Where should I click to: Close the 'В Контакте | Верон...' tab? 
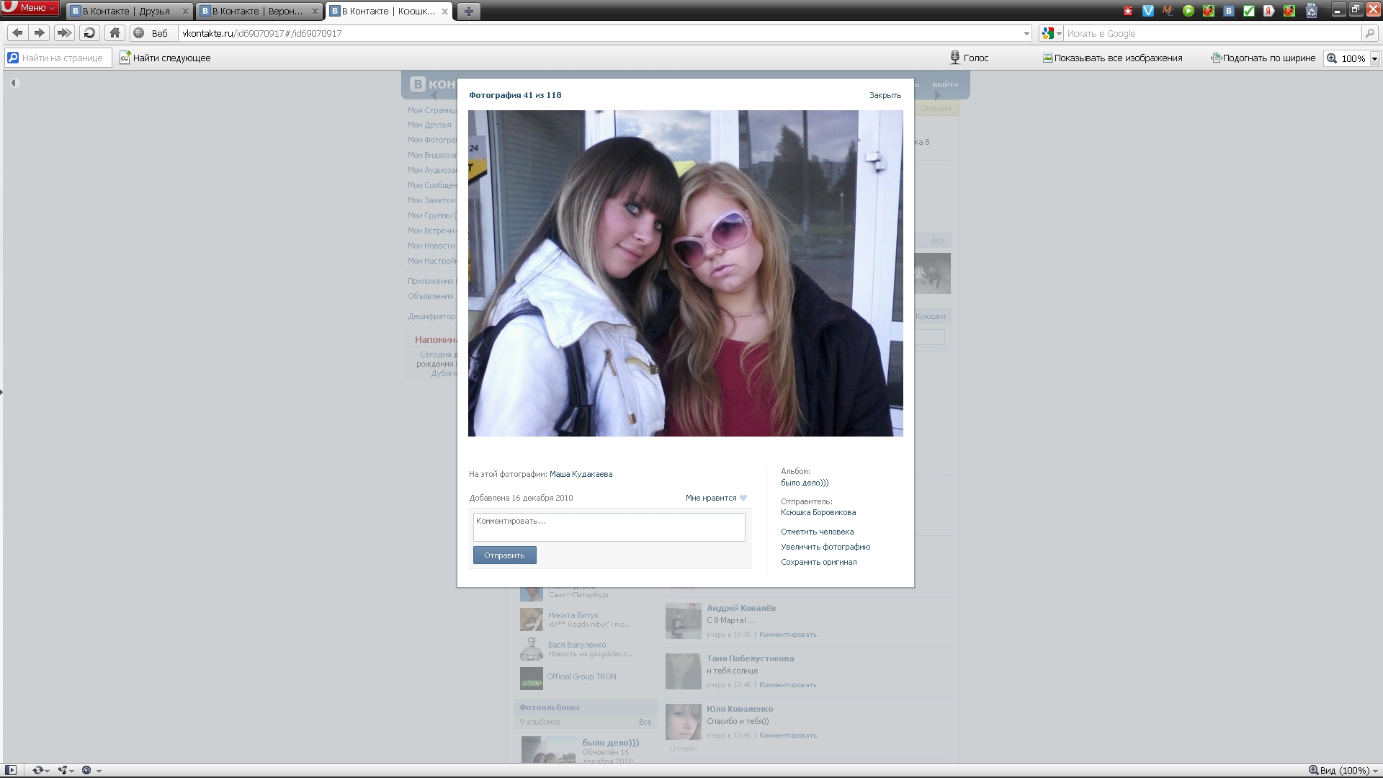[x=314, y=12]
